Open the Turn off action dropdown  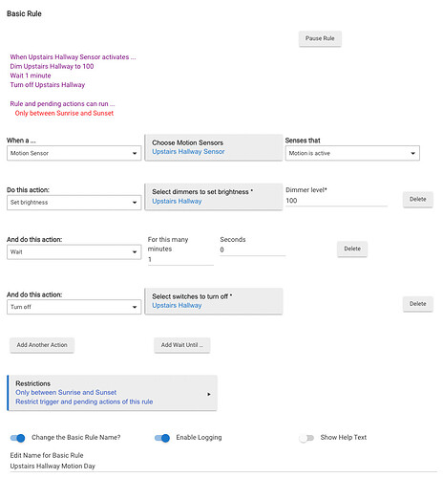(74, 307)
